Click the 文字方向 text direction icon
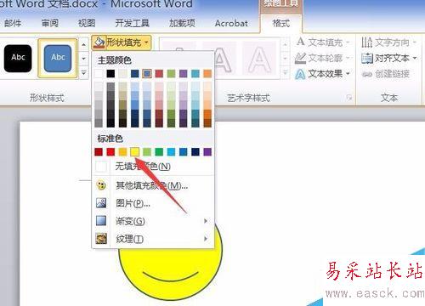Screen dimensions: 425x306 pyautogui.click(x=366, y=42)
